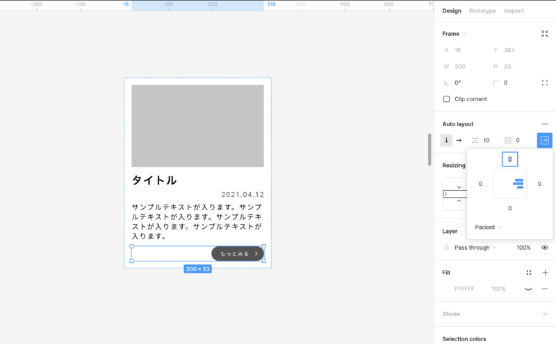The width and height of the screenshot is (556, 344).
Task: Open the Packed spacing mode dropdown
Action: click(488, 227)
